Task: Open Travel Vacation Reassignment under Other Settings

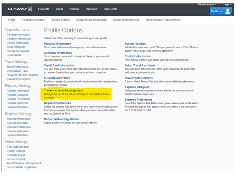Action: [x=24, y=163]
